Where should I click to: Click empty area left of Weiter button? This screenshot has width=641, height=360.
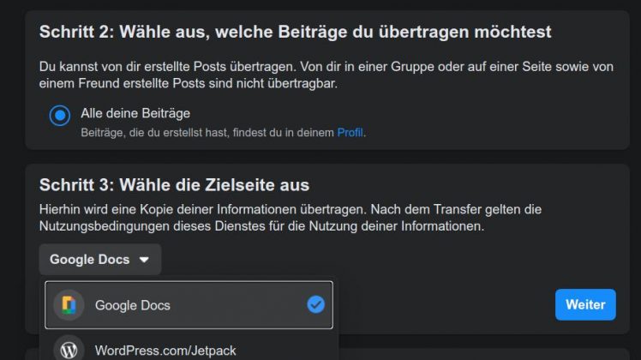click(x=446, y=304)
